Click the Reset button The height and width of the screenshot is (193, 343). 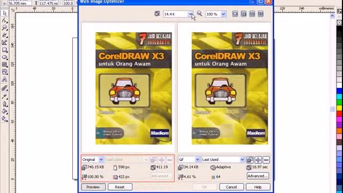[x=120, y=187]
